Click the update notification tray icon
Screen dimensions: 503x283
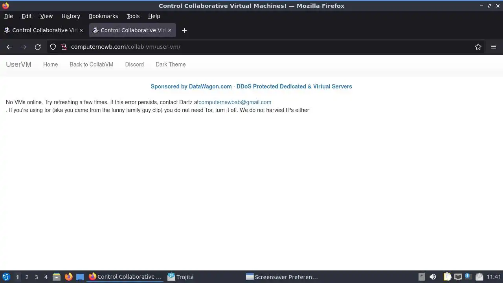[468, 277]
